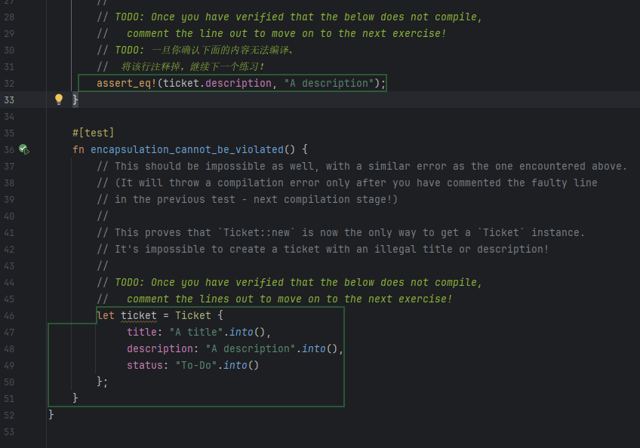Screen dimensions: 640x448
Task: Run the encapsulation_cannot_be_violated test from the gutter icon
Action: click(23, 149)
